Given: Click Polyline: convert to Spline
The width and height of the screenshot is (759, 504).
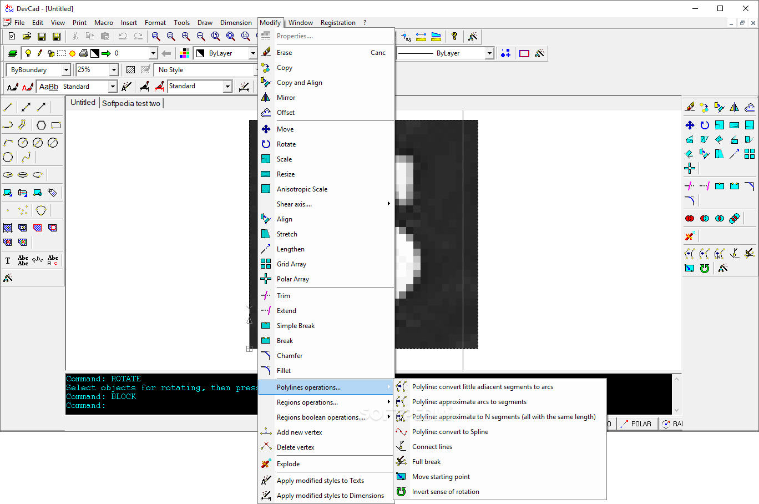Looking at the screenshot, I should coord(500,432).
